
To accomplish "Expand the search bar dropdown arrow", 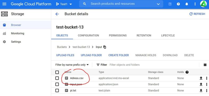I will click(158, 4).
